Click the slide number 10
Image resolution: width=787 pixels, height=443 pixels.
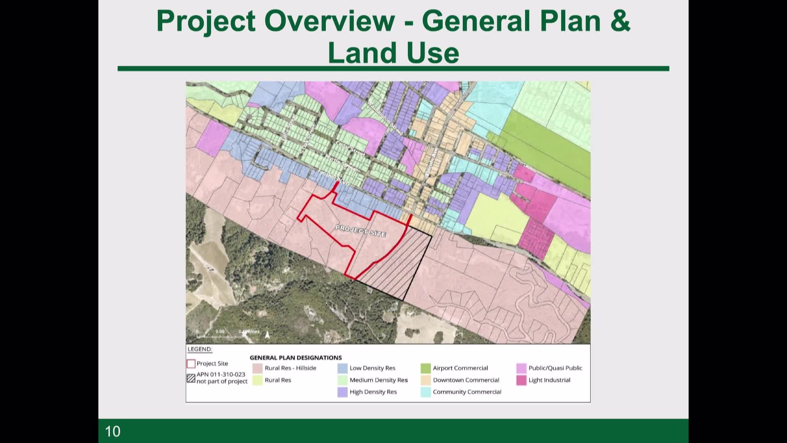click(x=113, y=432)
